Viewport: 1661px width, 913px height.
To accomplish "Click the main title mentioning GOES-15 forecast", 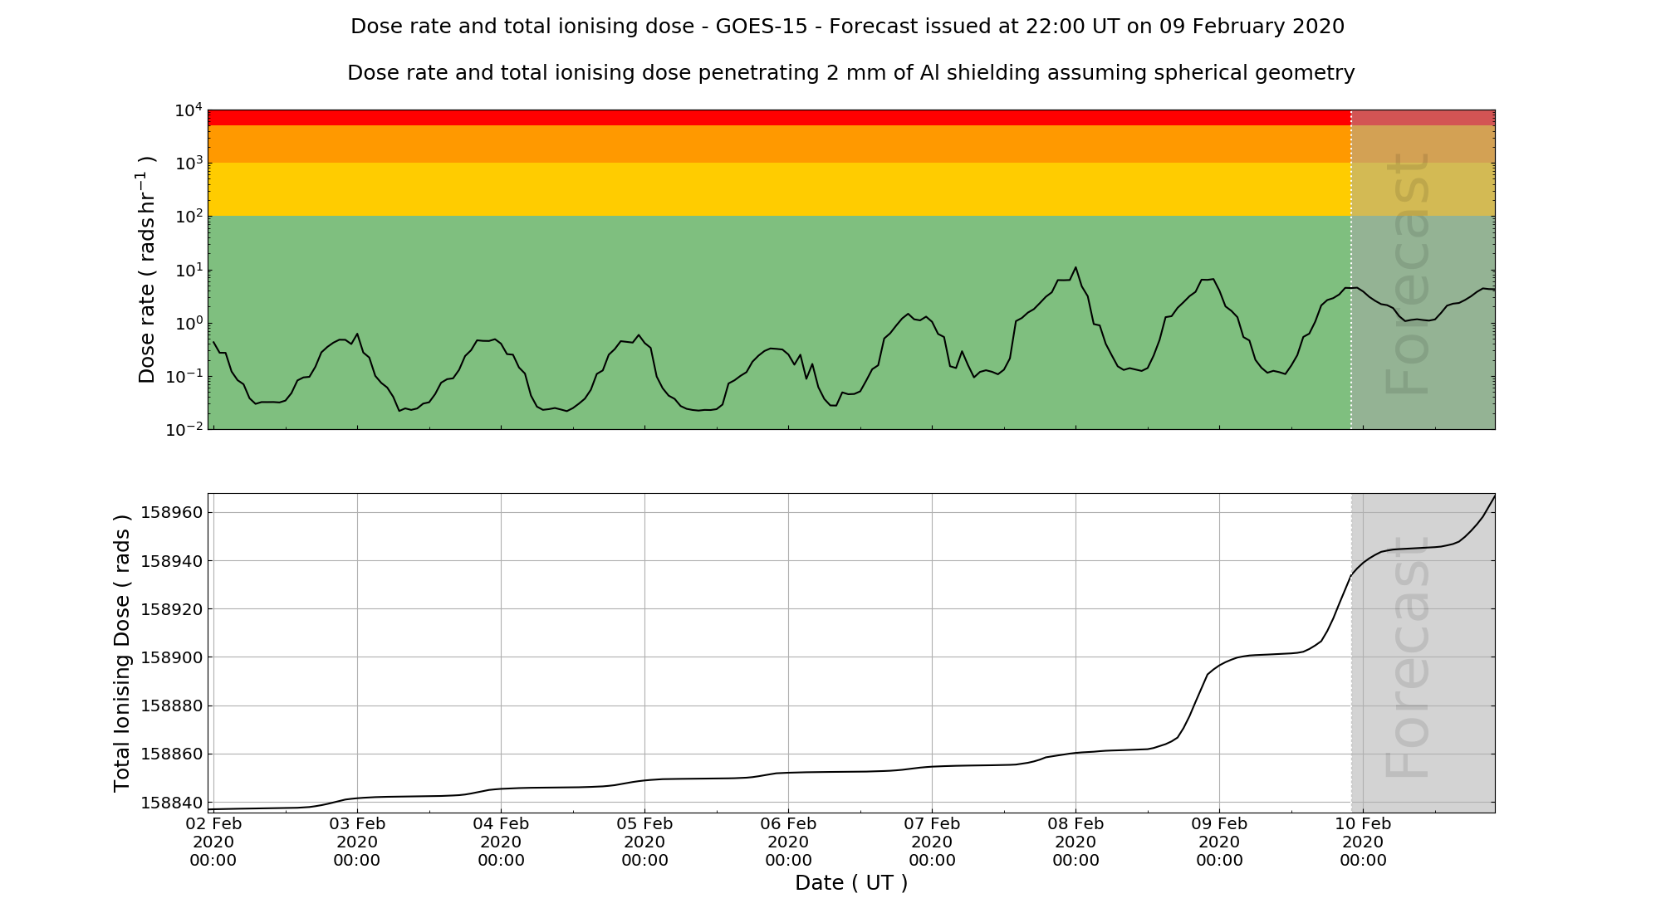I will pyautogui.click(x=847, y=27).
